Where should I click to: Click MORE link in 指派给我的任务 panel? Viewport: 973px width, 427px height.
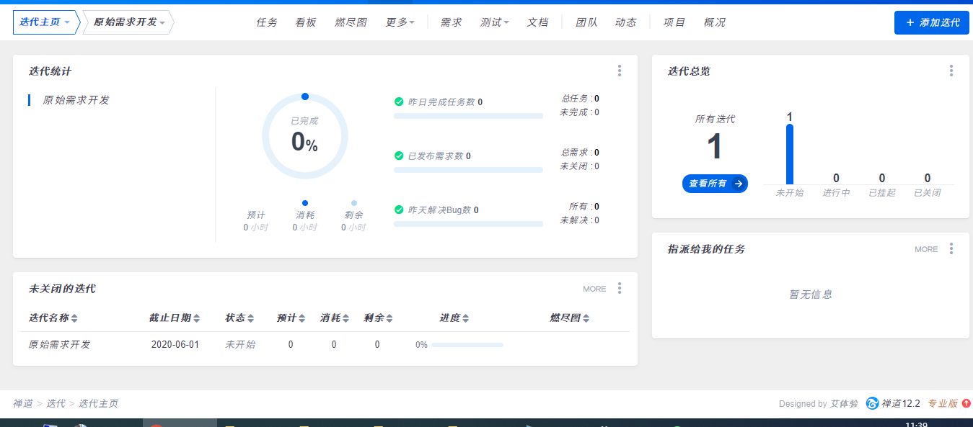coord(926,249)
